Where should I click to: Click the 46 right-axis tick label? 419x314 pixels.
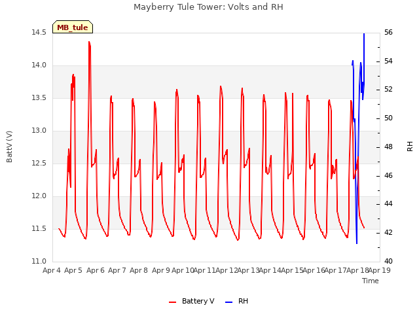(x=388, y=176)
